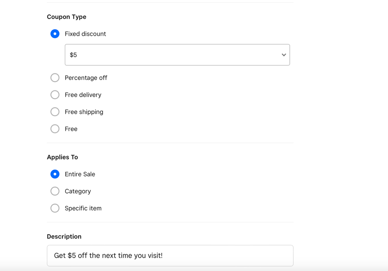Choose the Specific item radio option
388x271 pixels.
pos(55,208)
